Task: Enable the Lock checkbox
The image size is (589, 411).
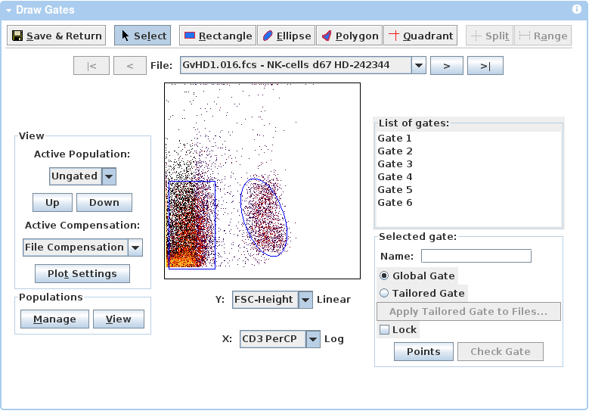Action: [385, 330]
